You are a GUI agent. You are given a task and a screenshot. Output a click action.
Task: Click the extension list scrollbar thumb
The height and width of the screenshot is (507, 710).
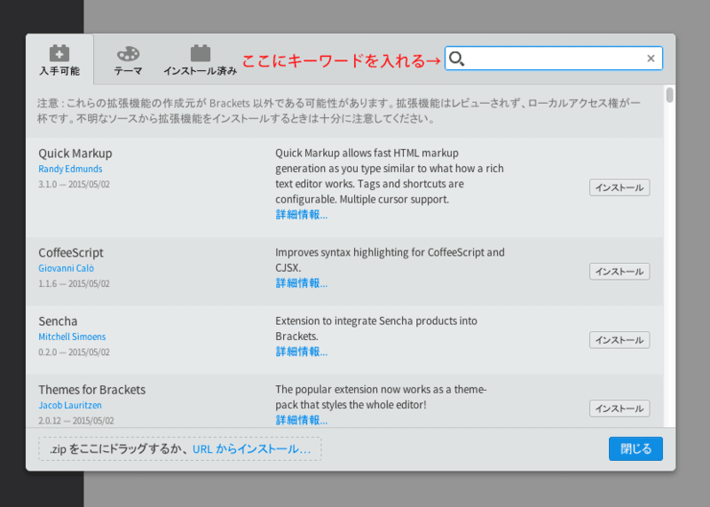click(x=670, y=96)
